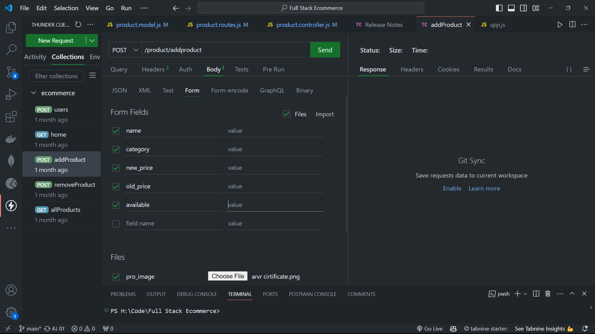Maximize terminal panel with up chevron
This screenshot has width=595, height=334.
[x=572, y=294]
